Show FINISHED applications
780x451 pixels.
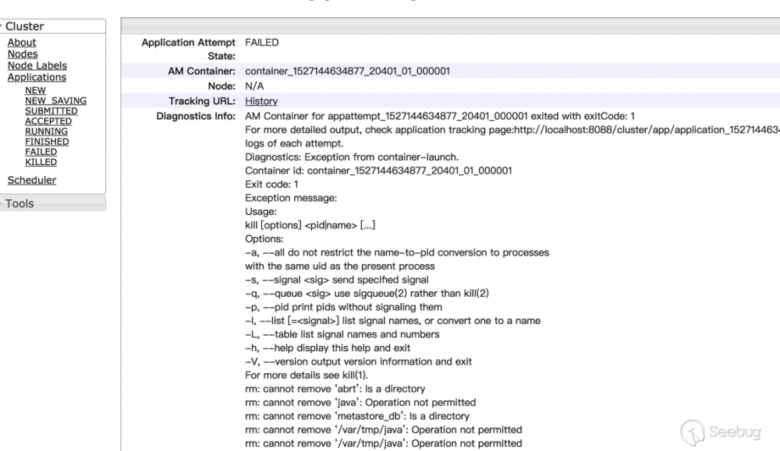point(48,141)
